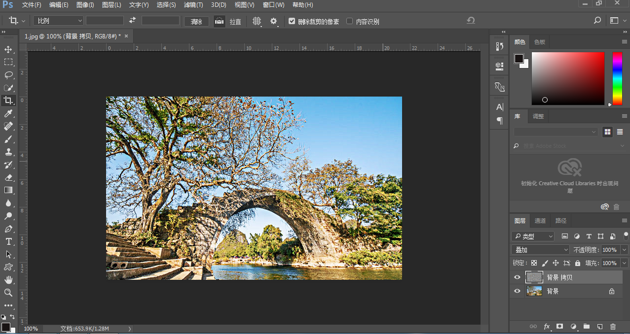Screen dimensions: 630x334
Task: Delete layer using trash icon
Action: coord(613,326)
